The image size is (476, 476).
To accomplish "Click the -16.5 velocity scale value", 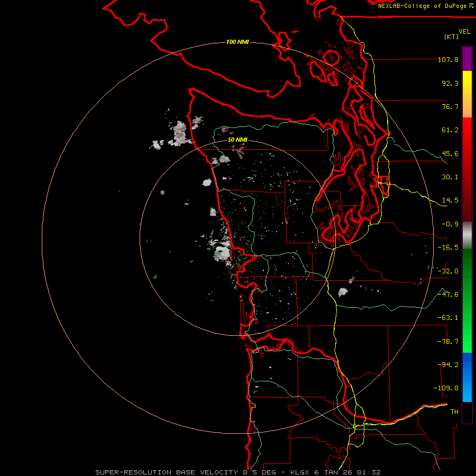I will point(448,248).
